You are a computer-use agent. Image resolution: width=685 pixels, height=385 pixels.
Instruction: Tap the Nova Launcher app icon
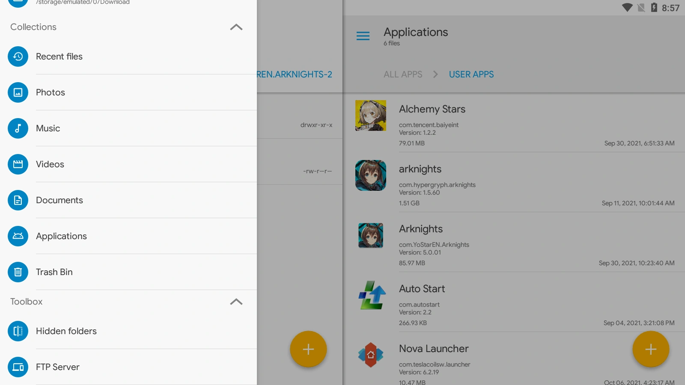click(x=371, y=355)
